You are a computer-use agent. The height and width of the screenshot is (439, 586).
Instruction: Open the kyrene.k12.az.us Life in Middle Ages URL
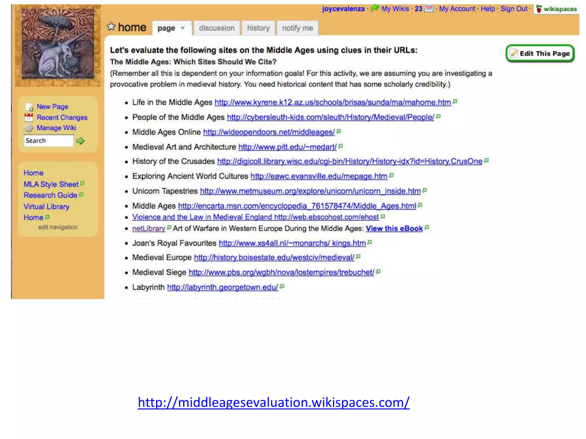pos(333,102)
